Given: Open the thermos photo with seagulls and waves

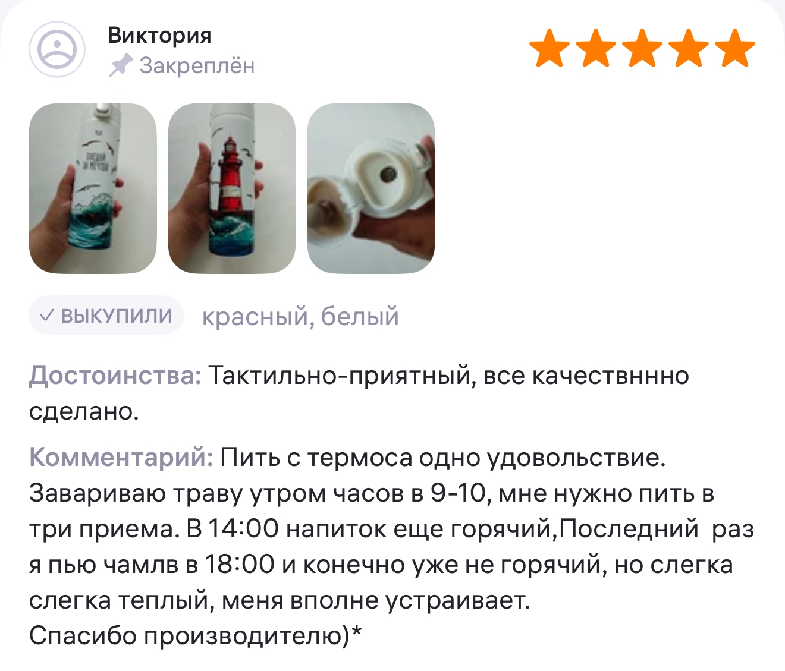Looking at the screenshot, I should coord(93,188).
